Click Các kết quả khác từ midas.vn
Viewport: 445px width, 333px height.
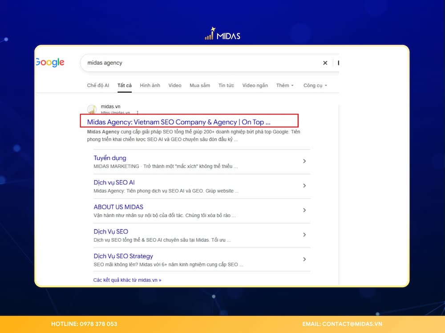(127, 280)
